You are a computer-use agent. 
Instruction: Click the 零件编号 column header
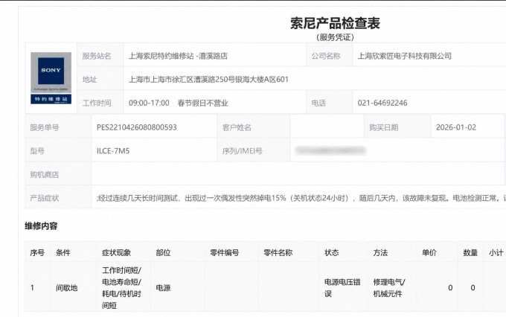(224, 252)
